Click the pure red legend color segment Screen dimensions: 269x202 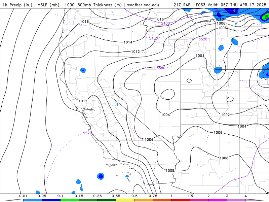pyautogui.click(x=181, y=200)
